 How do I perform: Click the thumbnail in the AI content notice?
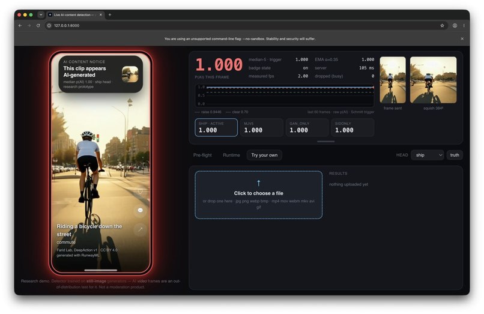coord(130,74)
